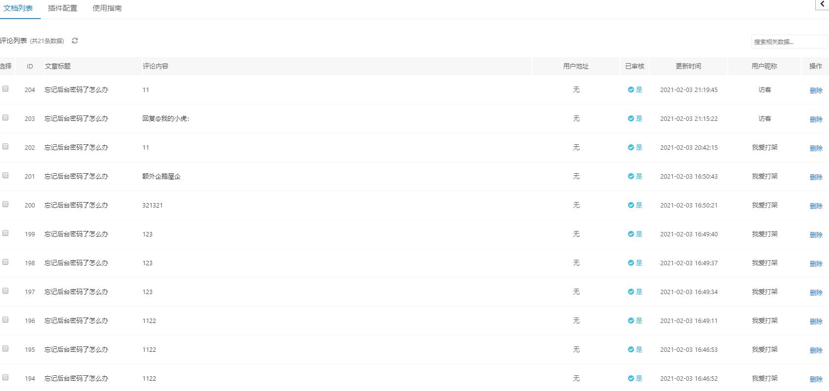This screenshot has height=391, width=829.
Task: Click approved check icon for comment 204
Action: point(631,90)
